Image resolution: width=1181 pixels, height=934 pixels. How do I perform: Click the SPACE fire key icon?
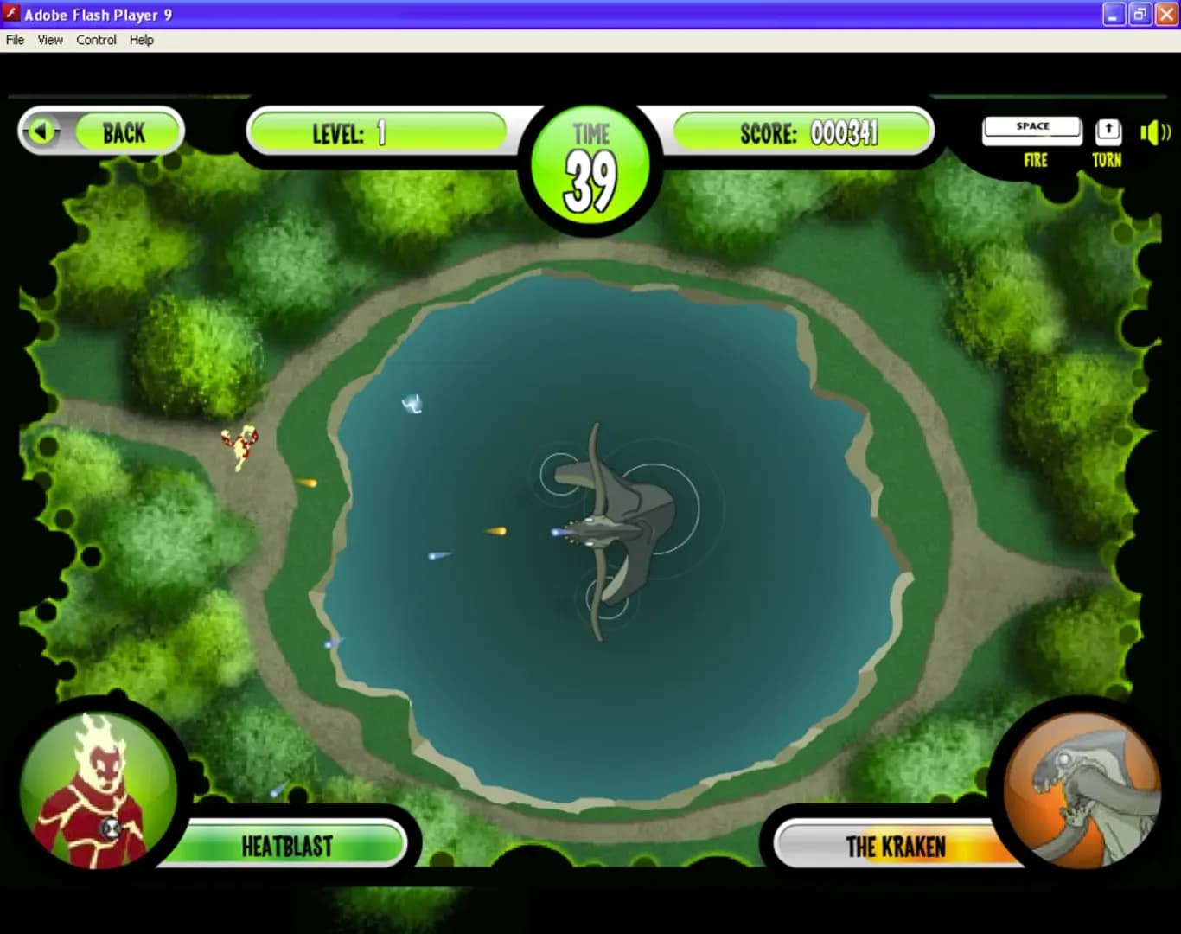tap(1032, 131)
